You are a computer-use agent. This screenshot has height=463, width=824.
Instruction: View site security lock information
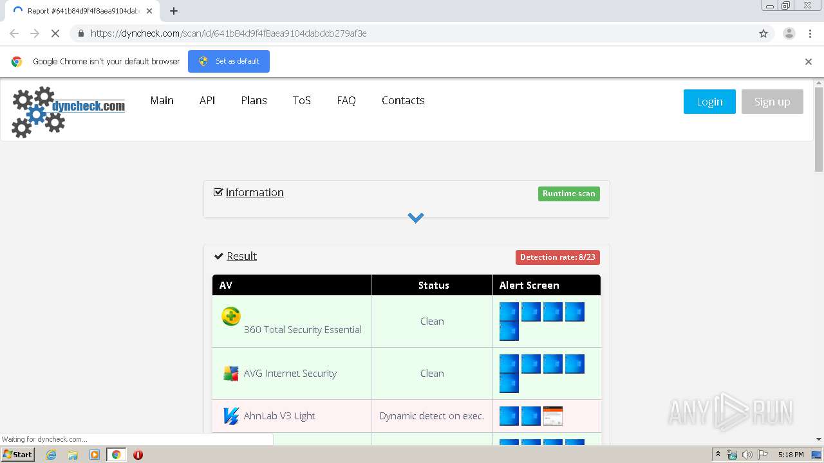pyautogui.click(x=80, y=33)
